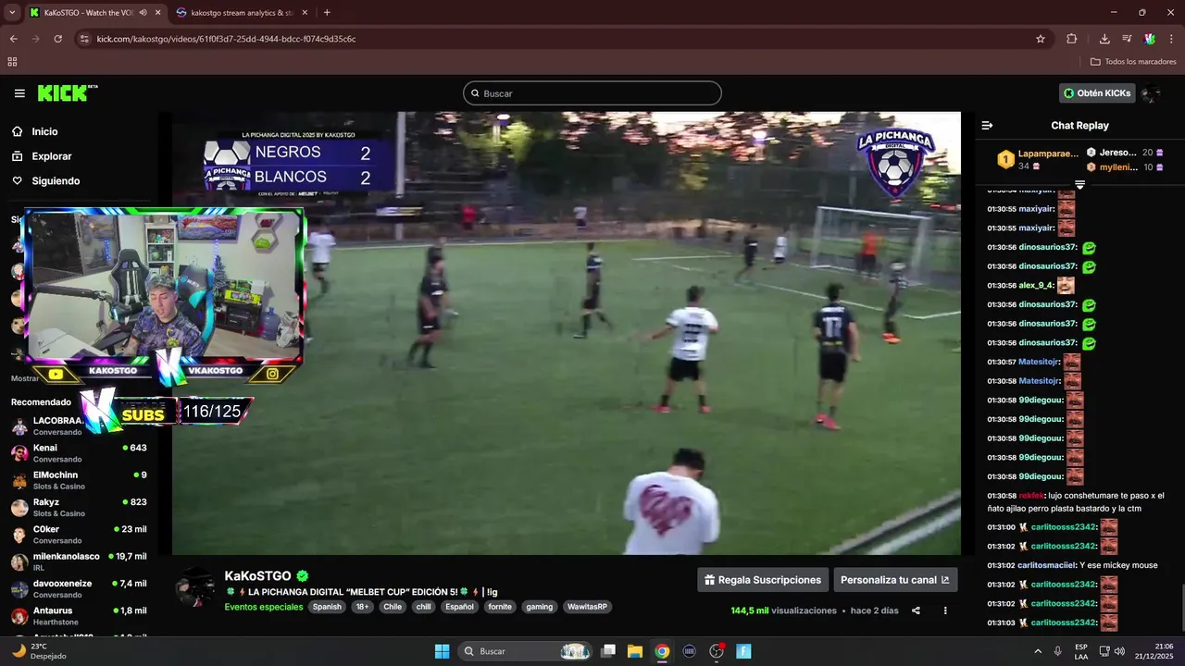This screenshot has height=666, width=1185.
Task: Click the Spanish tag
Action: (x=327, y=607)
